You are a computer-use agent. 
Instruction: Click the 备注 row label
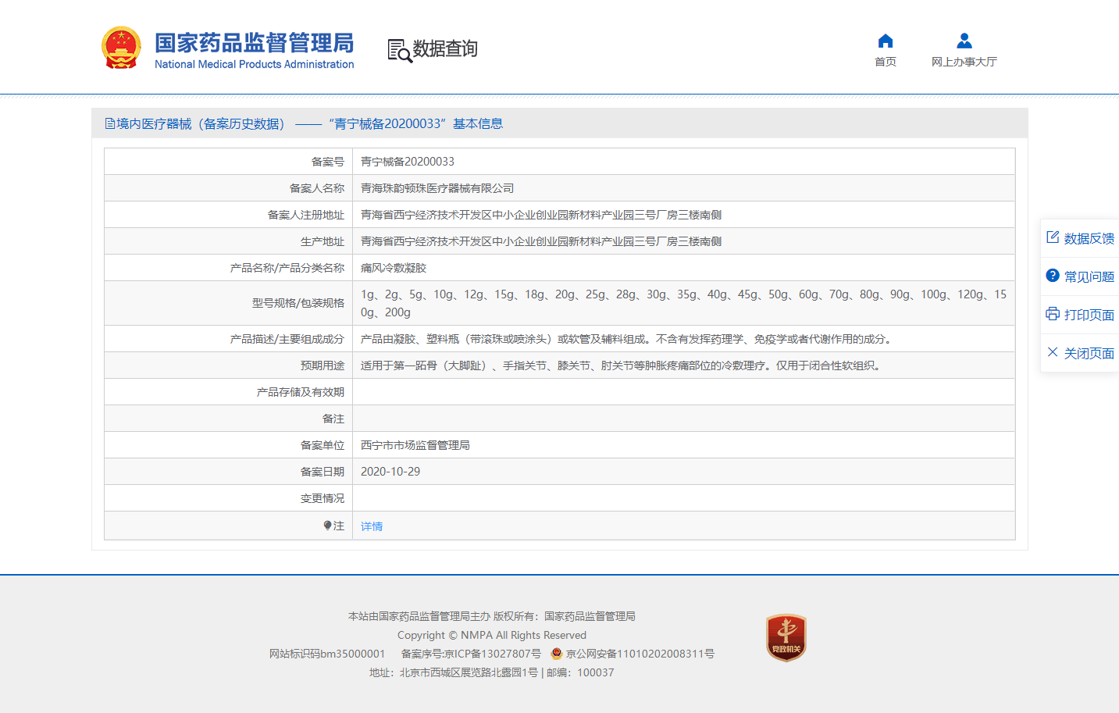[x=333, y=419]
